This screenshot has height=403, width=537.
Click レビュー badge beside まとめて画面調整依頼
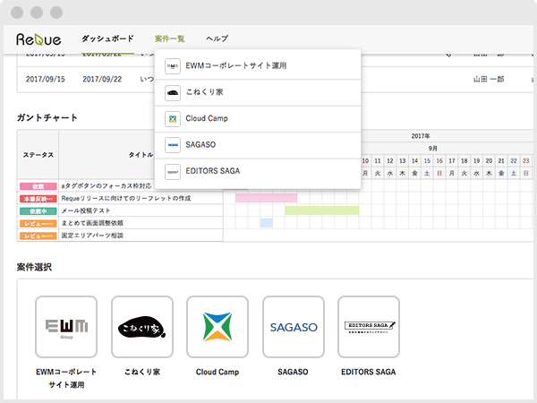click(x=38, y=223)
